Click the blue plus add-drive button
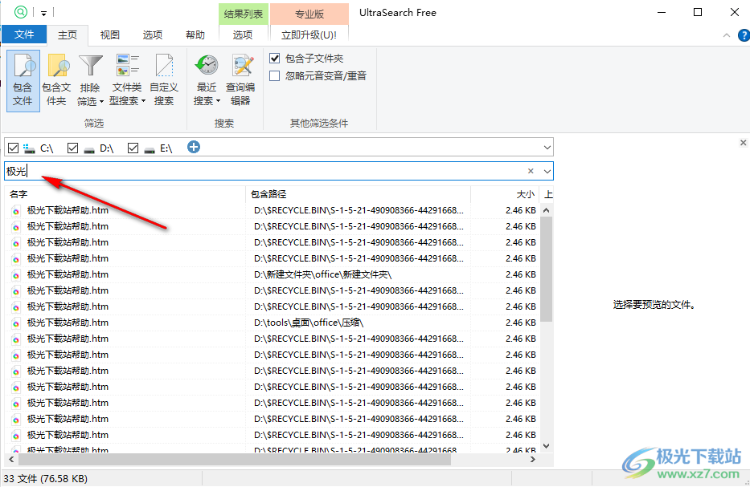The image size is (750, 487). coord(194,148)
